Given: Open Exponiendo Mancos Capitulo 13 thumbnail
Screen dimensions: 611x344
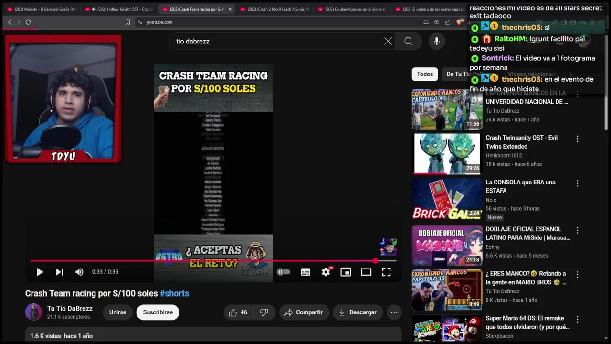Looking at the screenshot, I should pos(447,290).
